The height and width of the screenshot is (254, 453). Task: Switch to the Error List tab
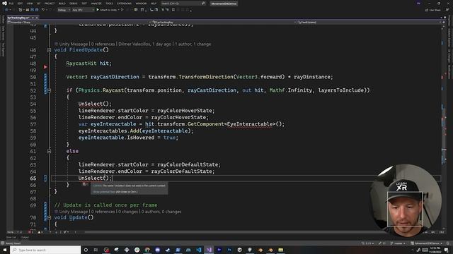click(11, 237)
